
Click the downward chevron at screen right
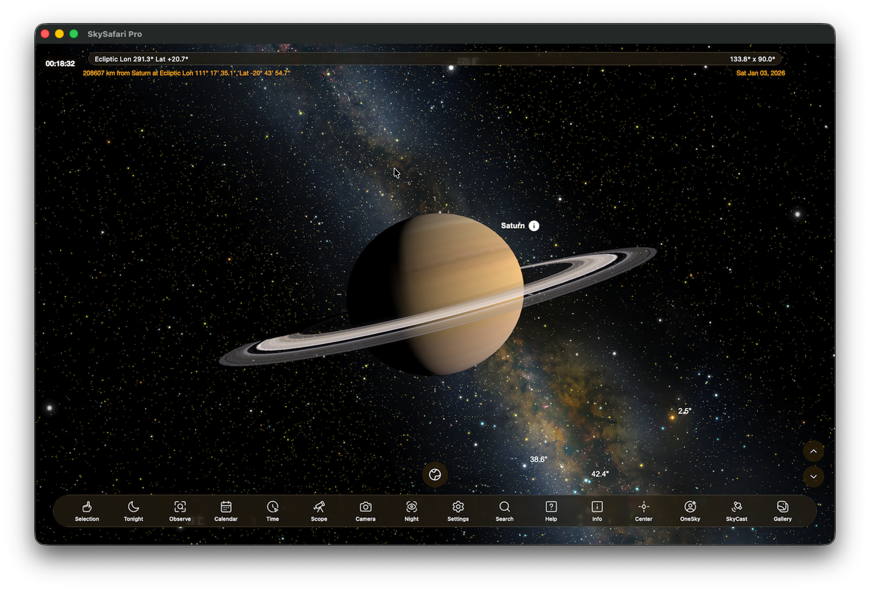(x=813, y=477)
